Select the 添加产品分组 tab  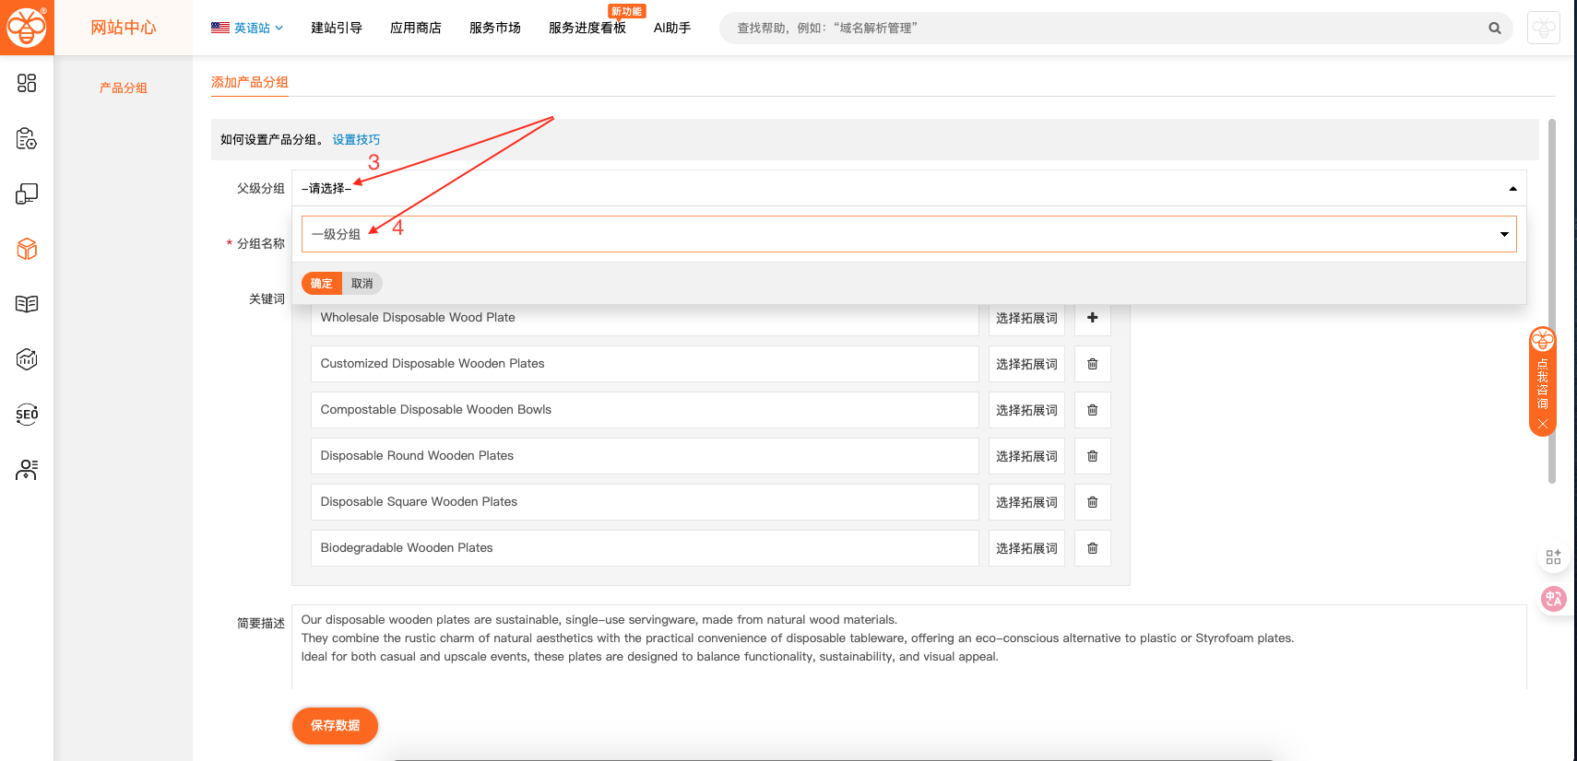click(250, 83)
